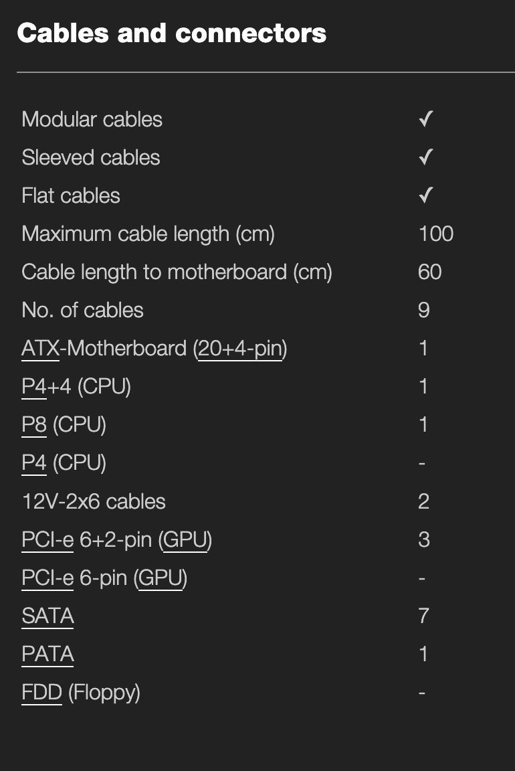Screen dimensions: 515x771
Task: Click the Modular cables checkmark icon
Action: coord(426,120)
